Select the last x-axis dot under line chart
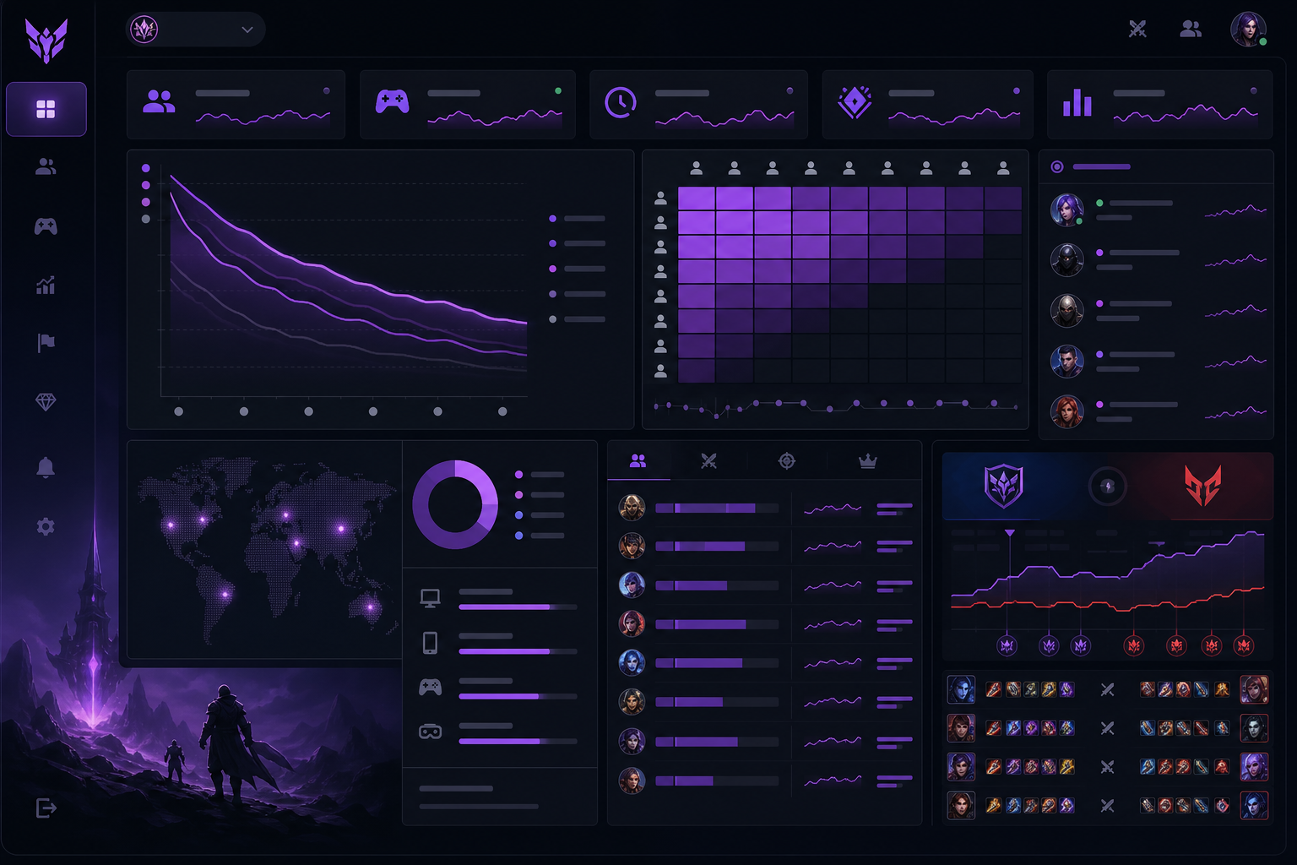 click(502, 411)
